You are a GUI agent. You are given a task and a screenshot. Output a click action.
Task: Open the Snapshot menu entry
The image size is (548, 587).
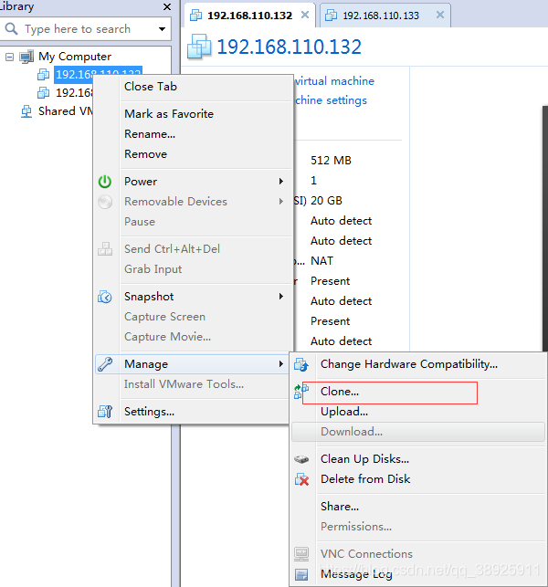coord(192,297)
